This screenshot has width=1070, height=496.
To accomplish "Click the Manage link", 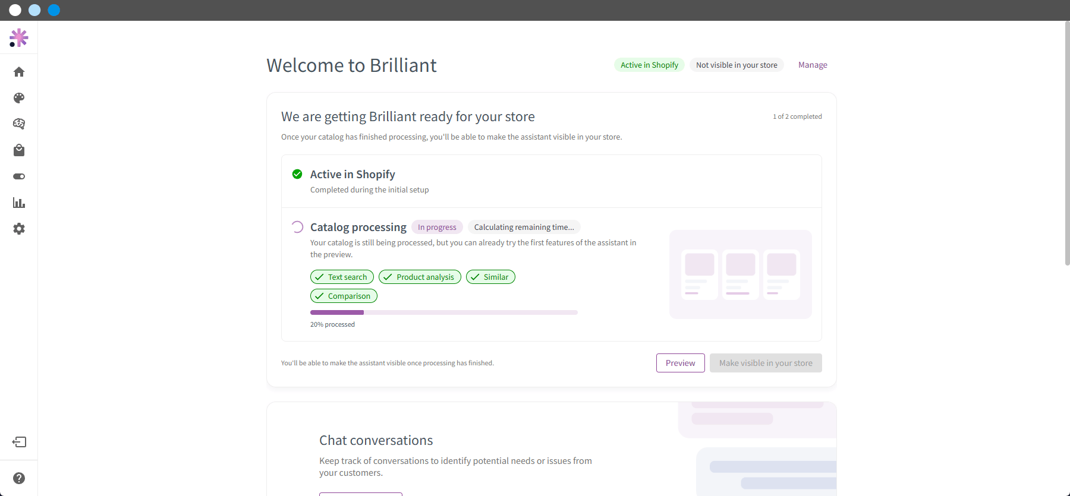I will pyautogui.click(x=813, y=65).
